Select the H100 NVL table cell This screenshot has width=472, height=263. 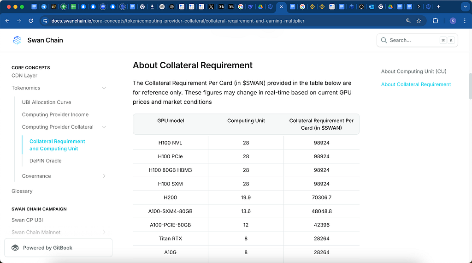click(171, 143)
